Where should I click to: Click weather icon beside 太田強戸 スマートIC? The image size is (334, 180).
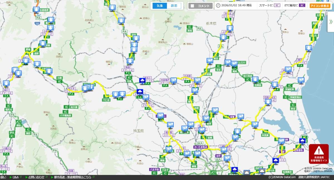click(x=173, y=81)
